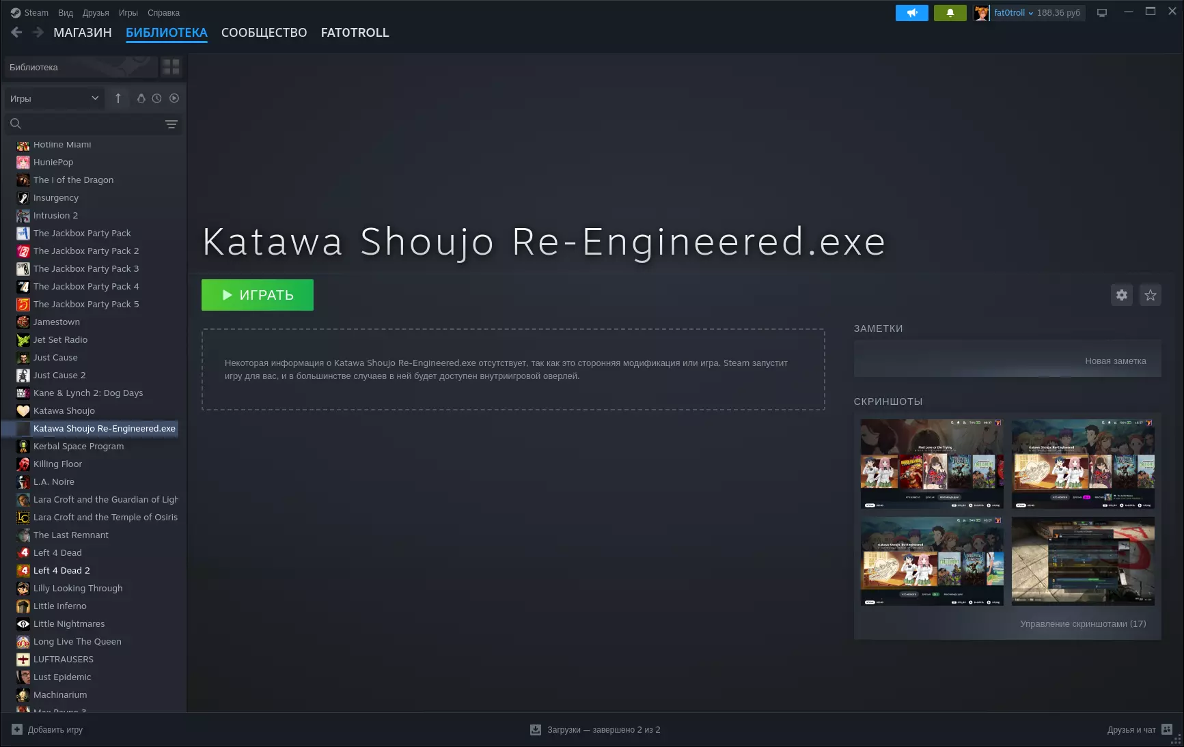Click the fat0troll profile avatar

pyautogui.click(x=982, y=13)
